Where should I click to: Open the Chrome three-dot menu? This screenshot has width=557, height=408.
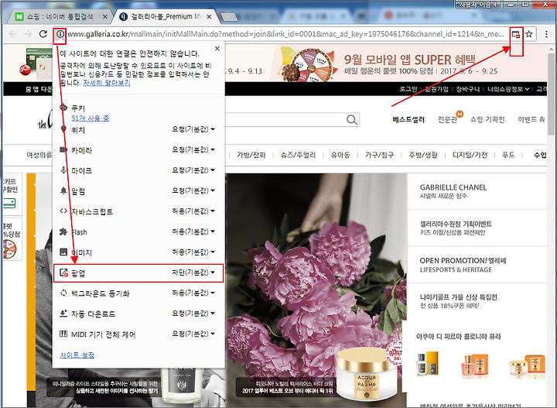pyautogui.click(x=546, y=34)
